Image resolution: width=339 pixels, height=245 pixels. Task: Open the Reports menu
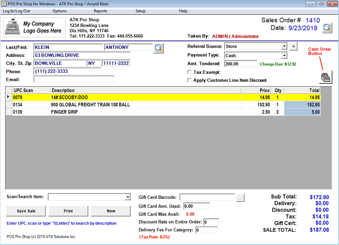(x=100, y=11)
